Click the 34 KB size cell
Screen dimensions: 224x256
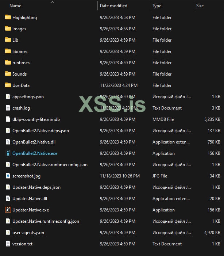tap(215, 176)
